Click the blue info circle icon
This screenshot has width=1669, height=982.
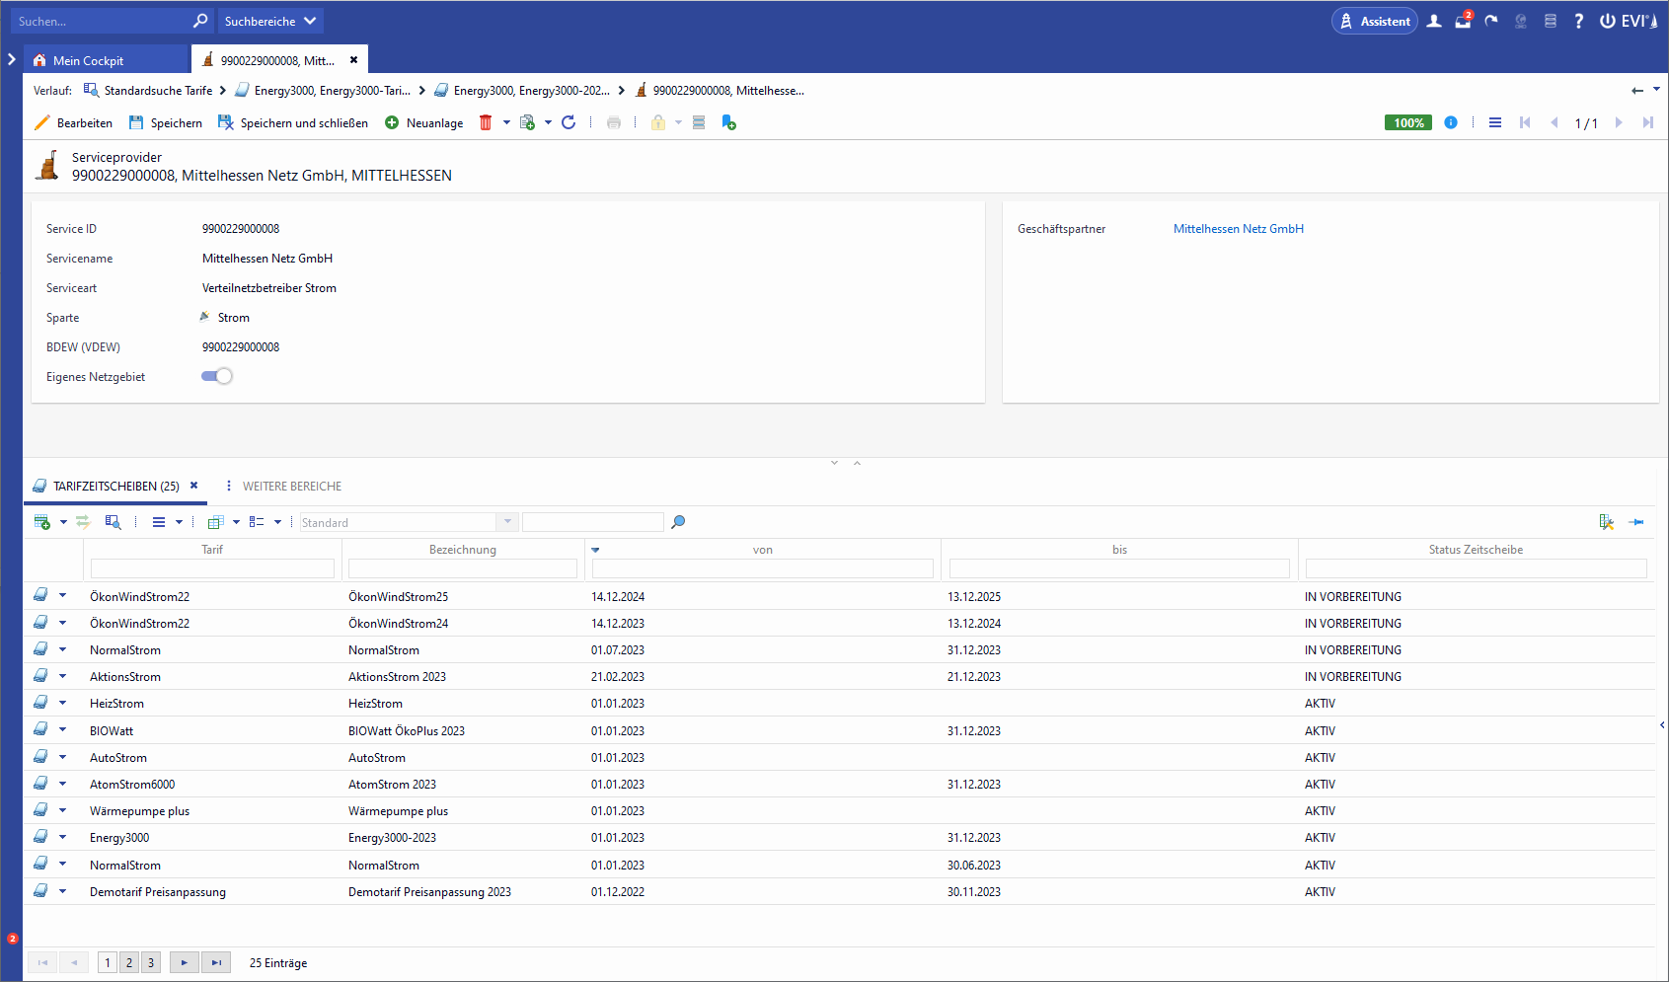tap(1451, 122)
